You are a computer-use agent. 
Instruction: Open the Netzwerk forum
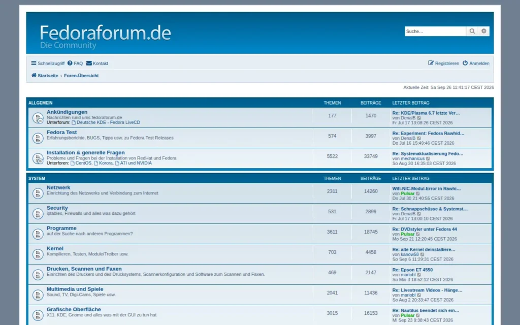tap(58, 188)
